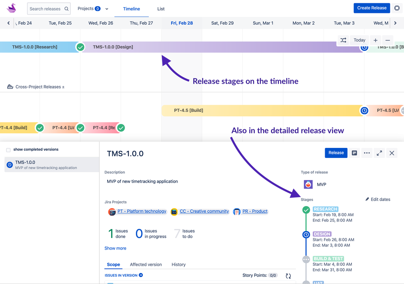Zoom out timeline with minus icon
Image resolution: width=404 pixels, height=284 pixels.
(387, 40)
